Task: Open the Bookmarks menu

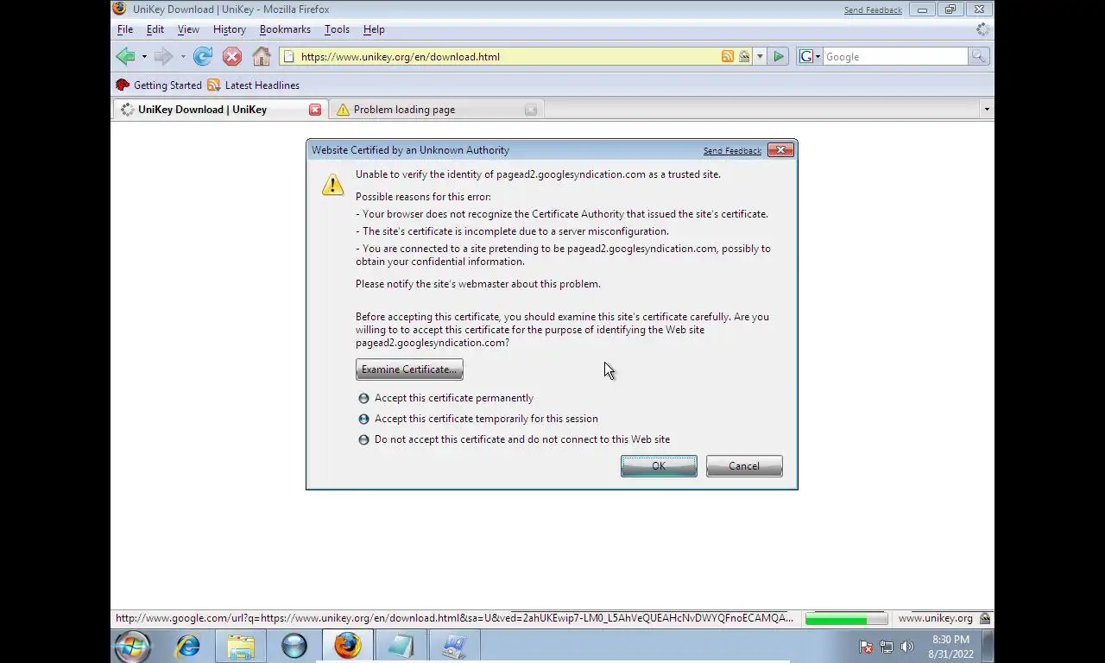Action: (x=285, y=29)
